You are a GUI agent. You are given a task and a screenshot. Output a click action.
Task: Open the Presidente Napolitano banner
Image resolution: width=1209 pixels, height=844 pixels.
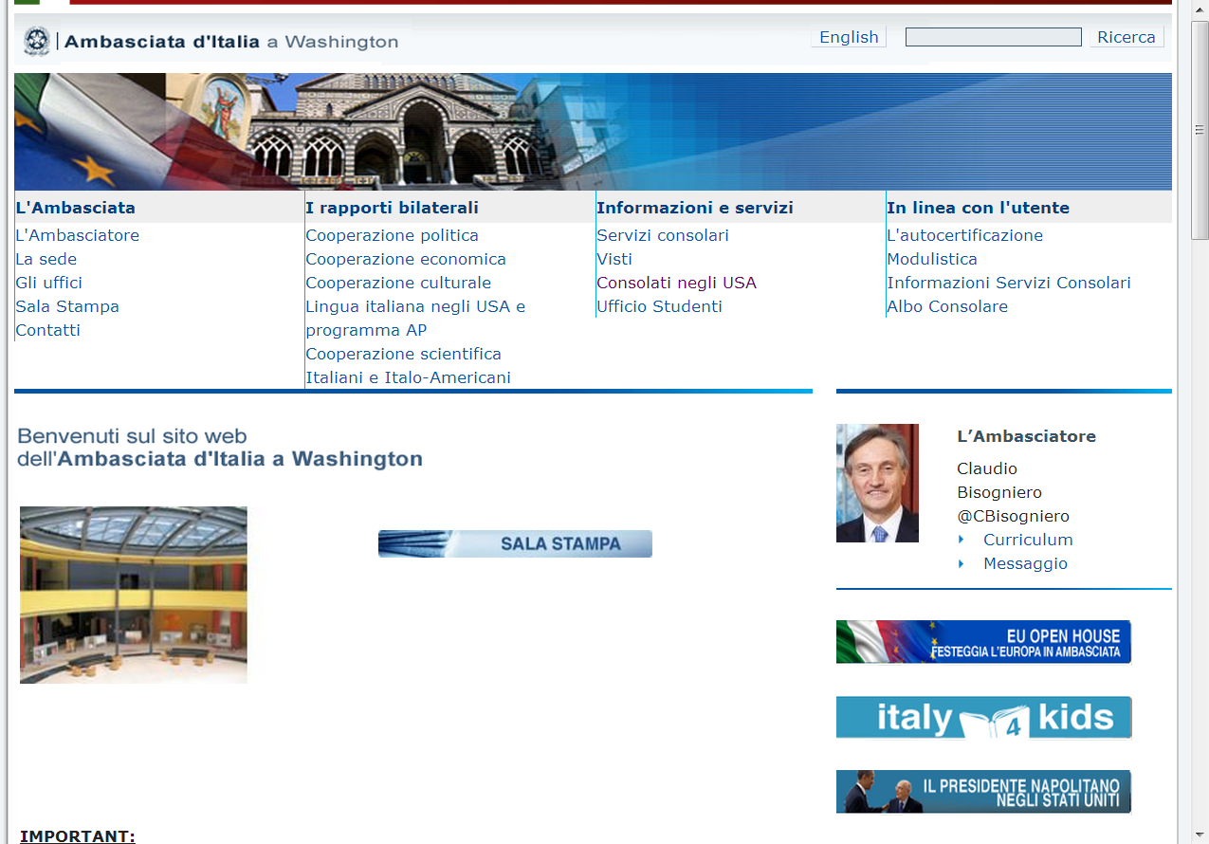(x=983, y=792)
